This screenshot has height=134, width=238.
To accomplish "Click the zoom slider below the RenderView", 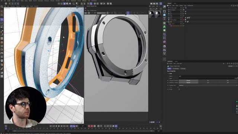I will point(158,122).
